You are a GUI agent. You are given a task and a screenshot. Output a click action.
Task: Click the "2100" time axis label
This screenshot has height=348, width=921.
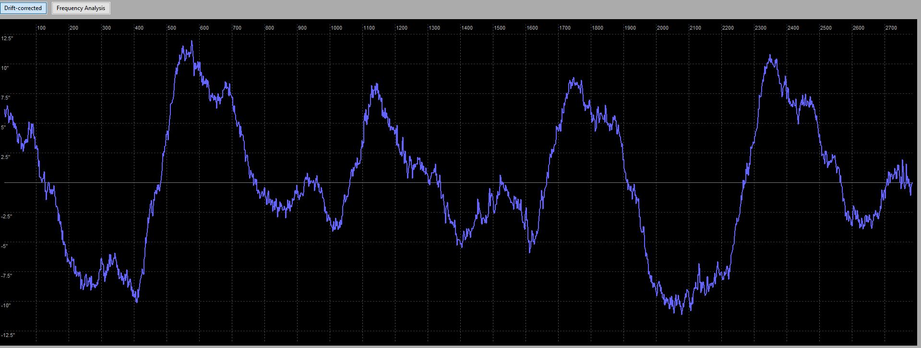click(x=695, y=28)
